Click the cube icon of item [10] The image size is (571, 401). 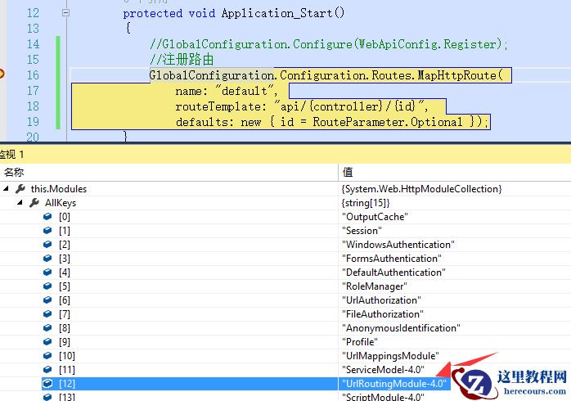(47, 355)
